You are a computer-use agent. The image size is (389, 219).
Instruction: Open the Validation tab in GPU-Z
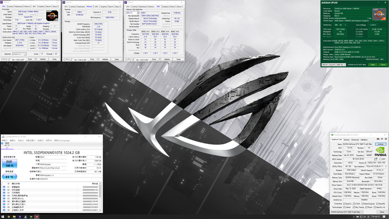coord(364,140)
